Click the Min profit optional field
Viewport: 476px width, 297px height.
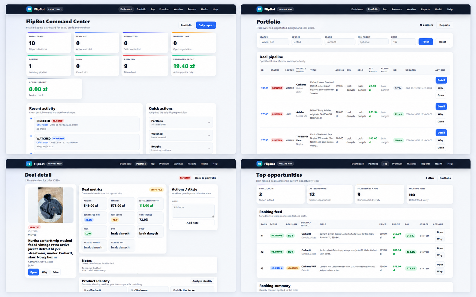[x=373, y=42]
